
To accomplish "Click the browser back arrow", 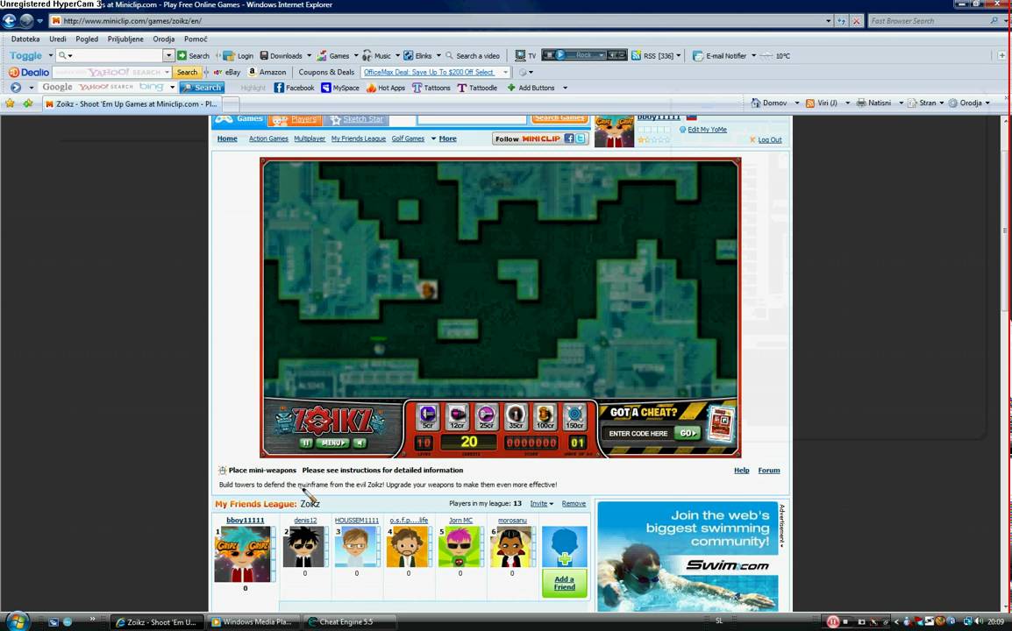I will [x=9, y=21].
